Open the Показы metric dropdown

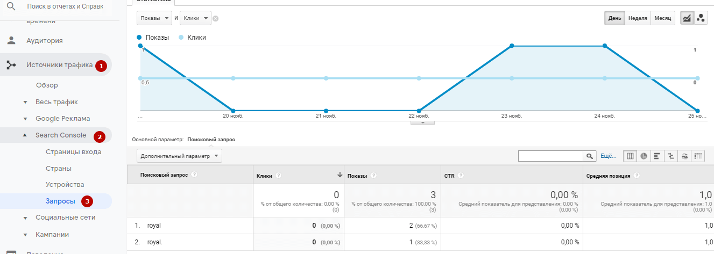pyautogui.click(x=154, y=18)
